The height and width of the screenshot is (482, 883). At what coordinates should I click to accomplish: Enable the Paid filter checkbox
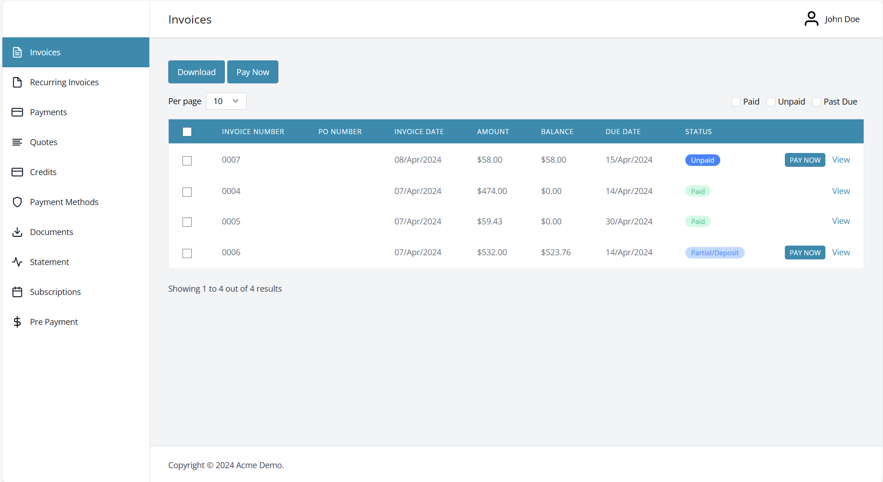pyautogui.click(x=736, y=101)
